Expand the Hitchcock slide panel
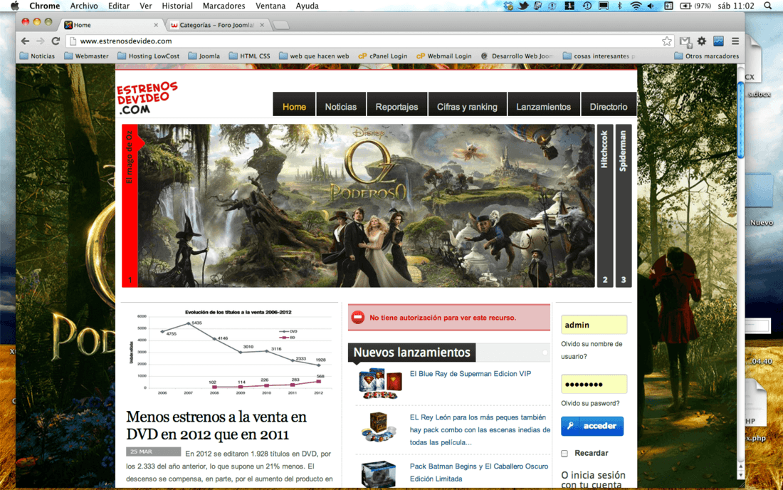The height and width of the screenshot is (490, 783). tap(605, 205)
